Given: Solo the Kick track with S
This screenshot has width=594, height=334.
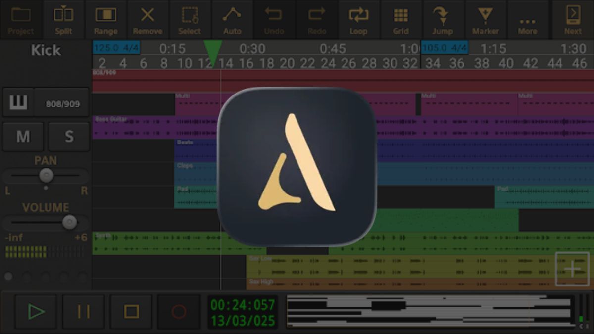Looking at the screenshot, I should [x=69, y=137].
